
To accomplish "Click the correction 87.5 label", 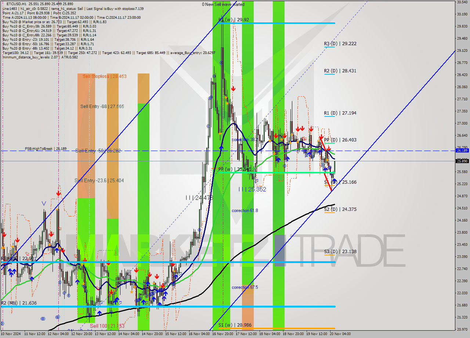I will [245, 287].
